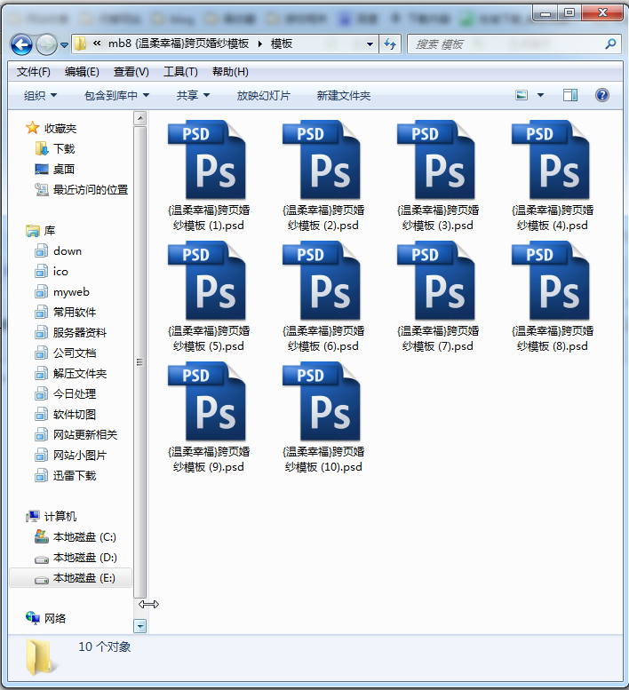Click the navigation pane scroll up arrow
Screen dimensions: 629x690
click(140, 118)
